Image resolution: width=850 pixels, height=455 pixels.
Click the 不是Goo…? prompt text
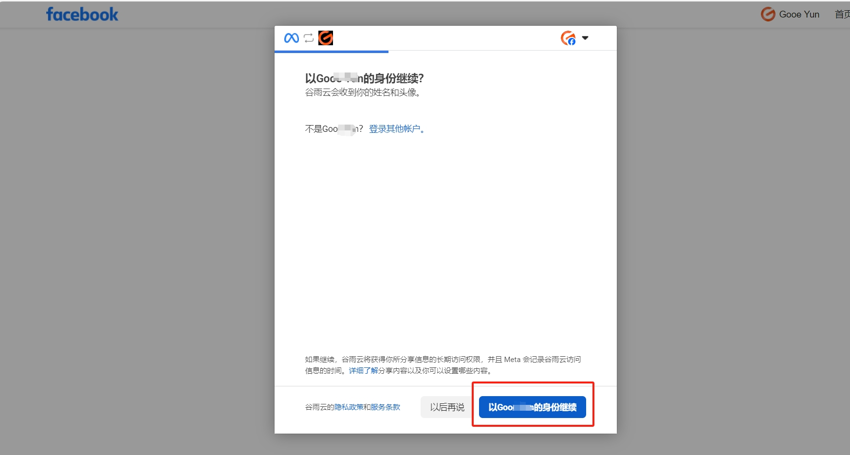point(333,128)
